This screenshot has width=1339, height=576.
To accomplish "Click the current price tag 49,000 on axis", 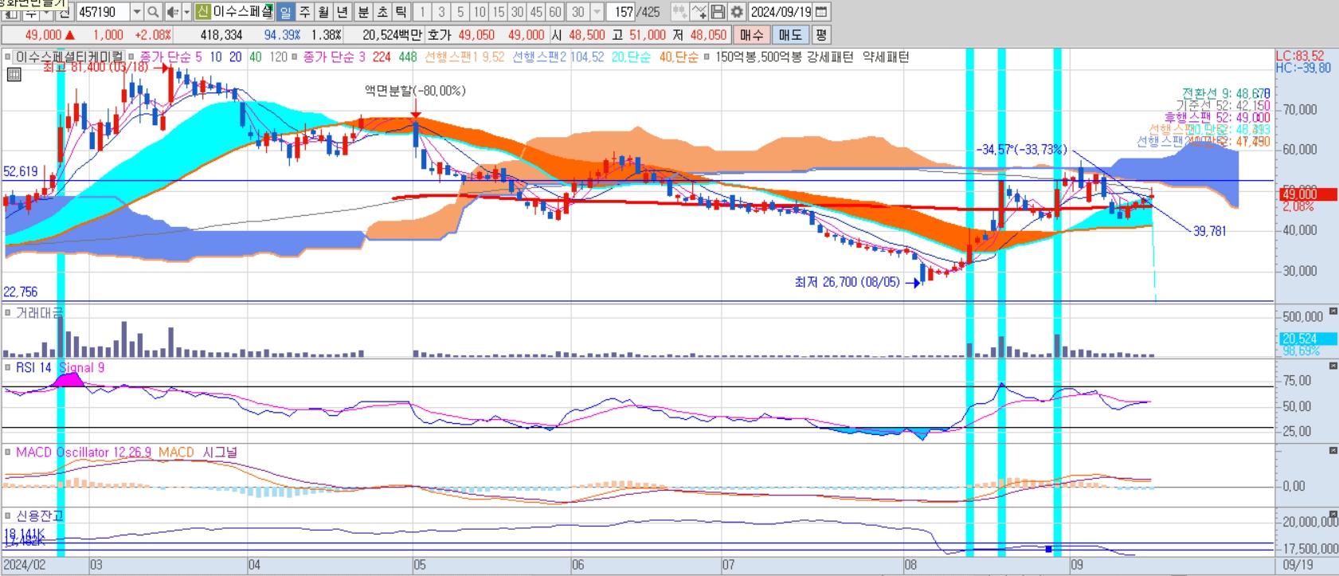I will (x=1307, y=194).
